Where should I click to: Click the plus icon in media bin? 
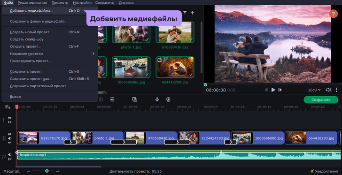click(192, 13)
